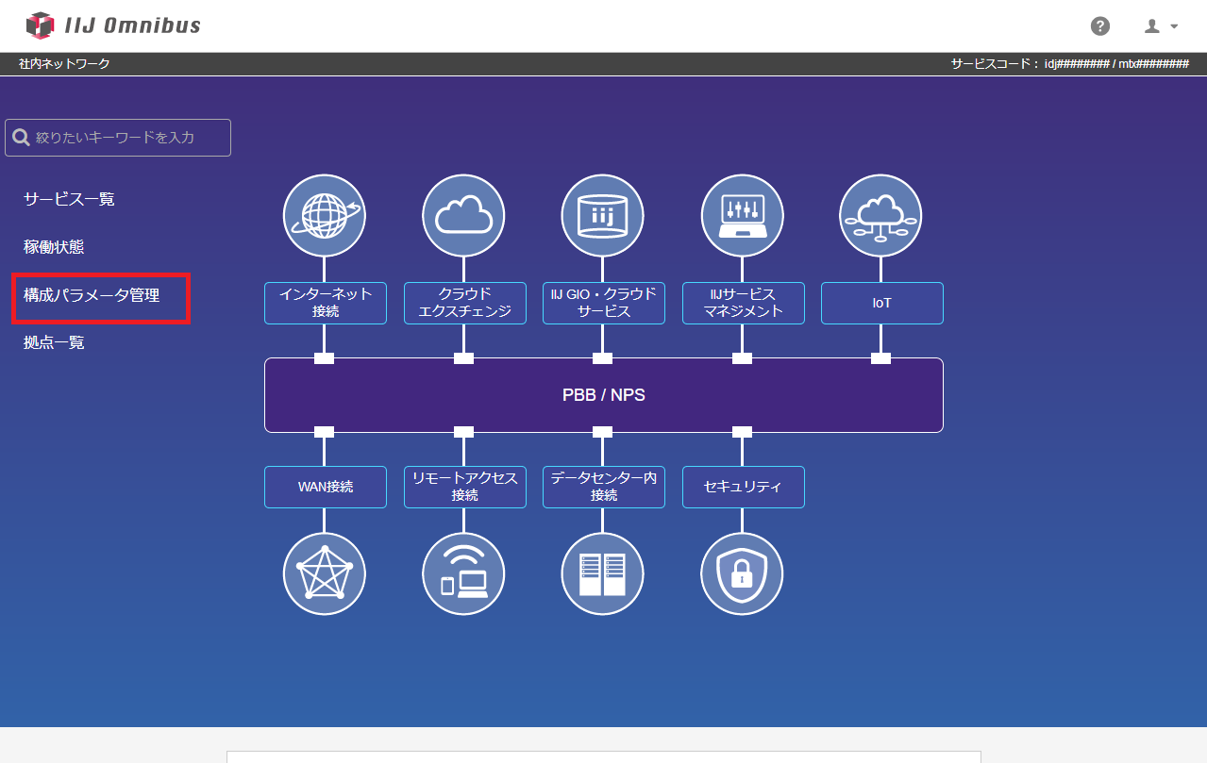Screen dimensions: 1207x763
Task: Click the WAN mesh network icon
Action: click(x=325, y=573)
